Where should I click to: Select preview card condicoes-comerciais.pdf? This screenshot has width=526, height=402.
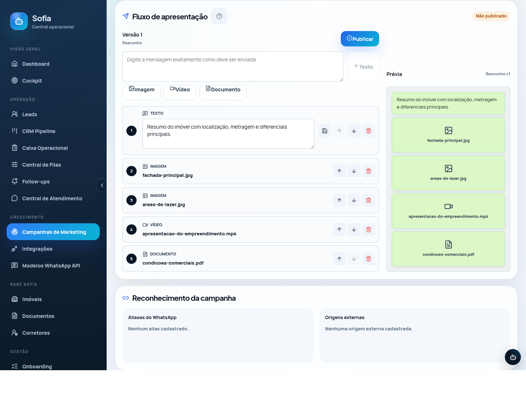point(448,249)
